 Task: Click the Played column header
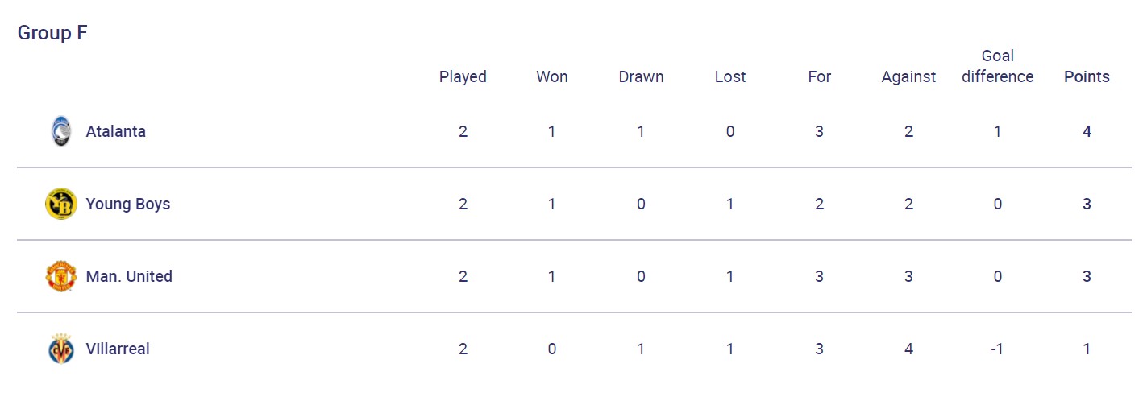pyautogui.click(x=463, y=76)
